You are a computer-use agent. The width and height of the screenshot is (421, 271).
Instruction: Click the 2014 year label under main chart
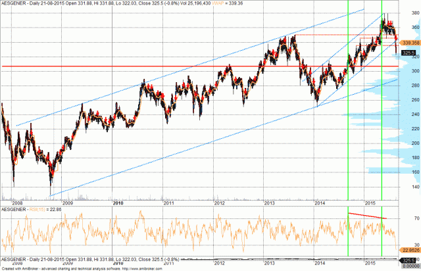tap(320, 203)
